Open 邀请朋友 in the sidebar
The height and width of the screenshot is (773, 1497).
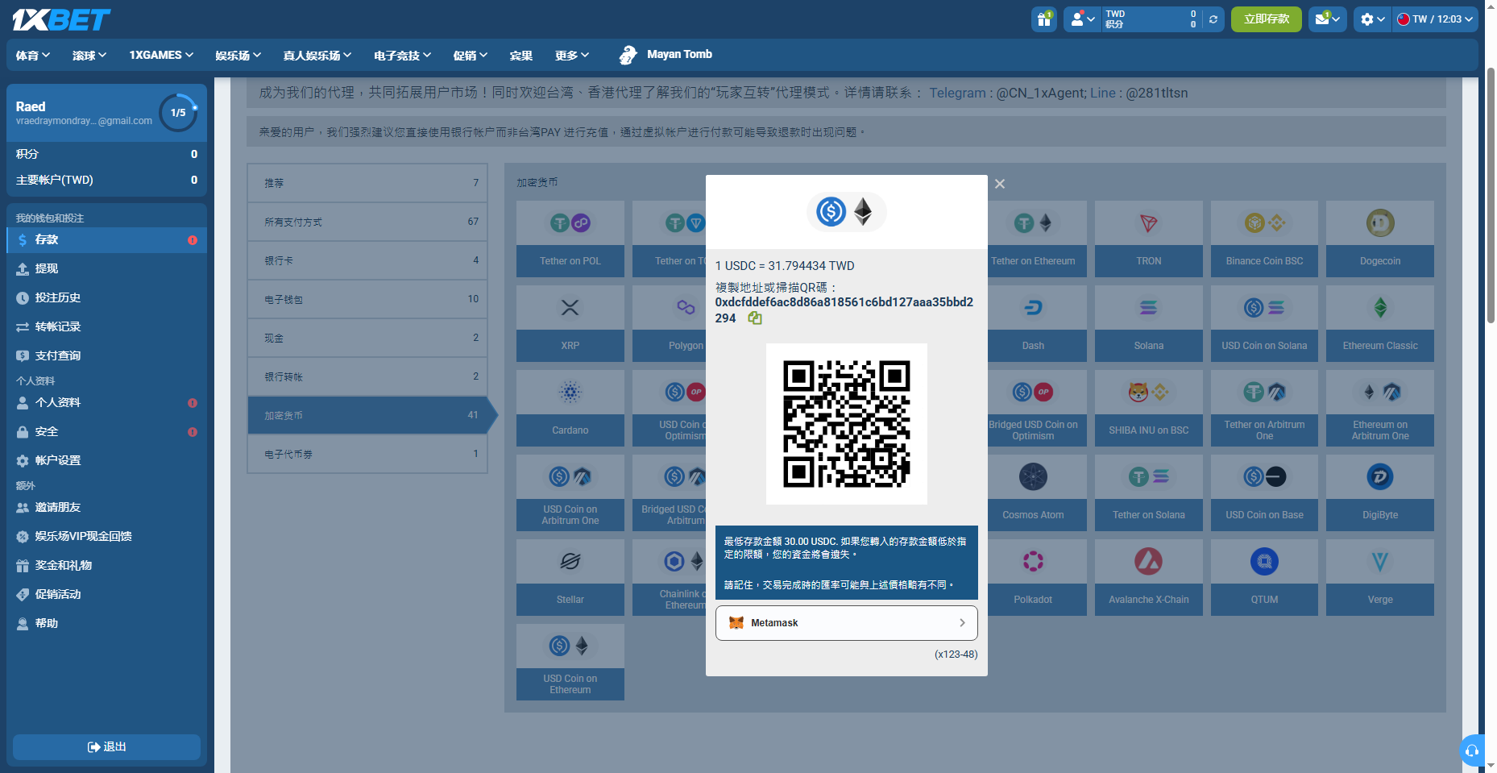coord(106,507)
